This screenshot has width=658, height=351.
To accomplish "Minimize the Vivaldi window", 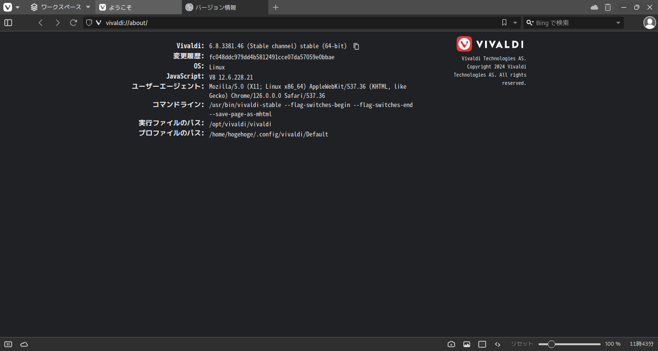I will click(624, 7).
